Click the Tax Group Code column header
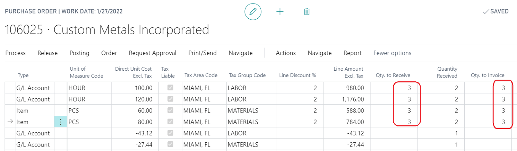Viewport: 517px width, 151px height. click(x=247, y=75)
